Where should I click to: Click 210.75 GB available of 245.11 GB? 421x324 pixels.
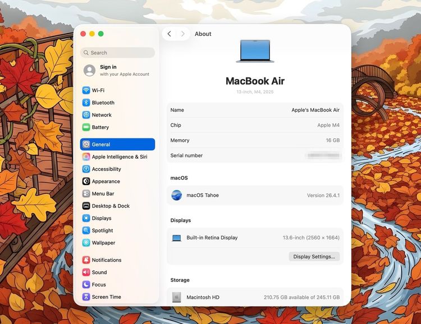pyautogui.click(x=302, y=297)
